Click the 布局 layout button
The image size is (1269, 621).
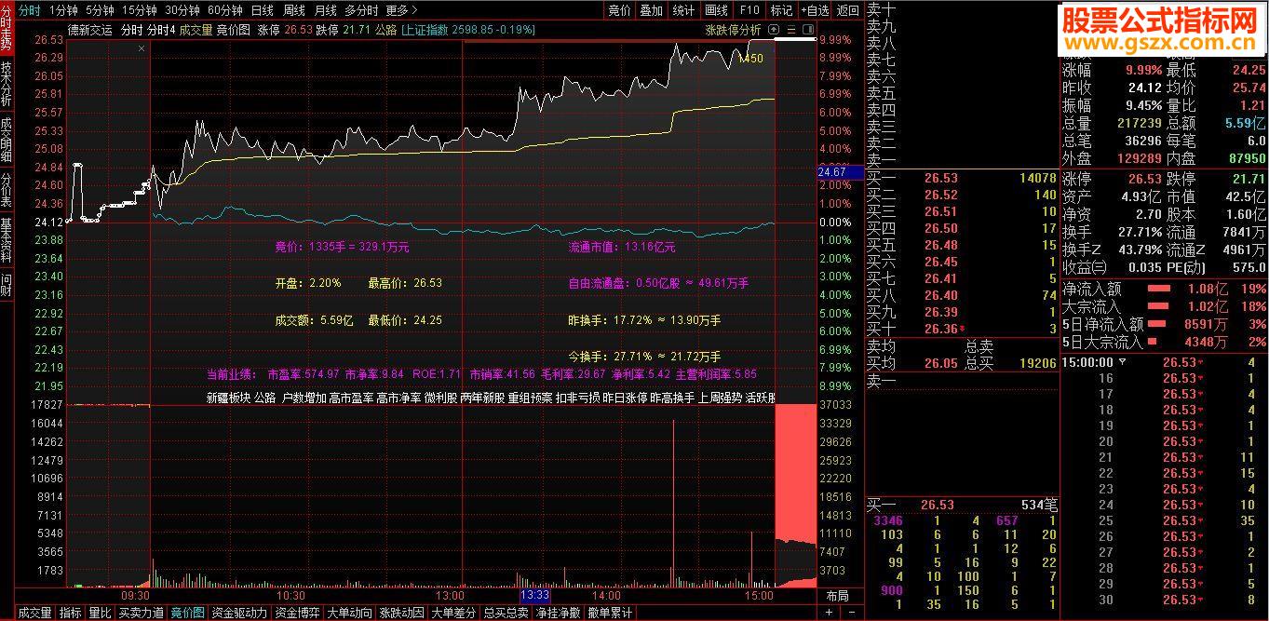point(837,596)
